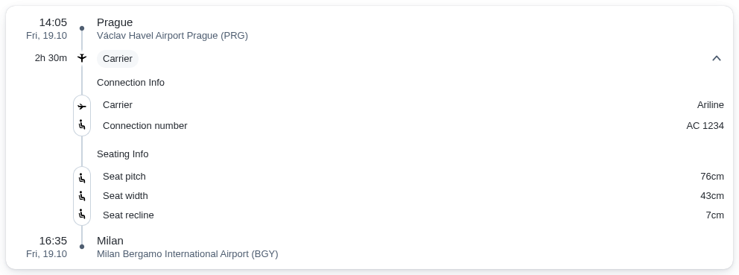Screen dimensions: 739x275
Task: Collapse the flight details with the chevron
Action: 717,58
